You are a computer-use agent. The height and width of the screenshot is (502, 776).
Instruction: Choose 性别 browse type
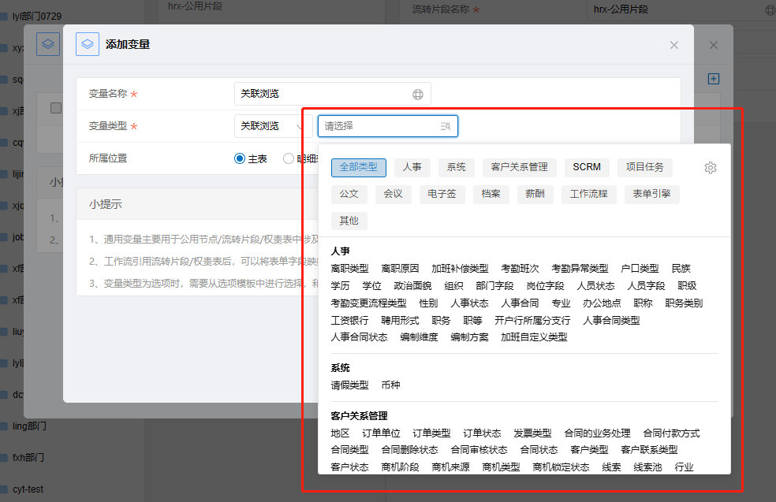click(428, 303)
